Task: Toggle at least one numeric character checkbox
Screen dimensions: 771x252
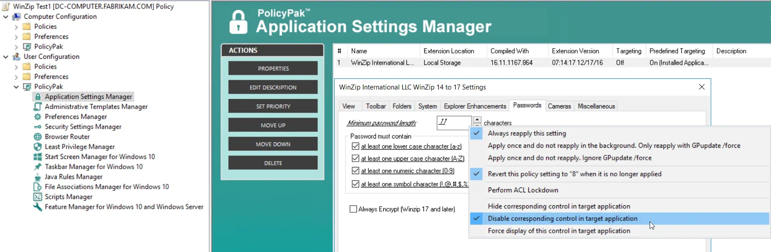Action: click(x=355, y=171)
